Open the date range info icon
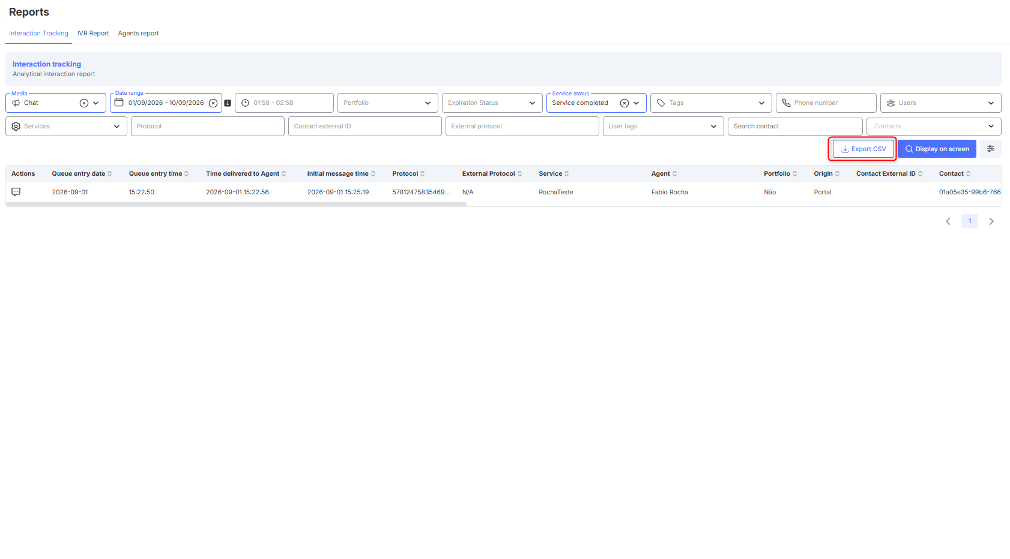 [228, 103]
